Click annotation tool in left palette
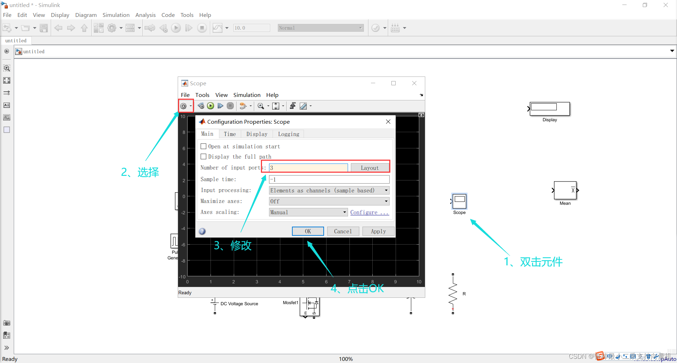The height and width of the screenshot is (363, 677). [x=7, y=105]
